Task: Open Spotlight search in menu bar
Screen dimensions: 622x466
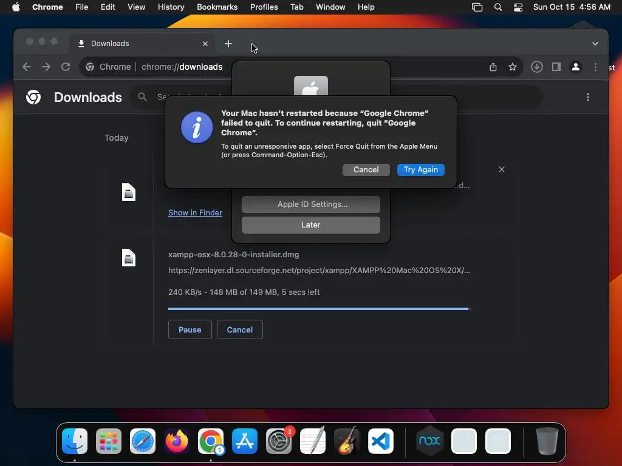Action: pyautogui.click(x=498, y=7)
